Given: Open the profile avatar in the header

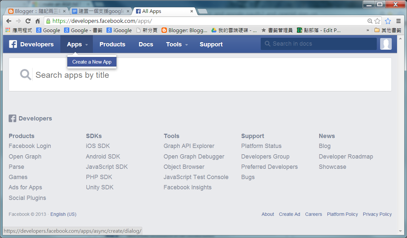Looking at the screenshot, I should [x=386, y=44].
